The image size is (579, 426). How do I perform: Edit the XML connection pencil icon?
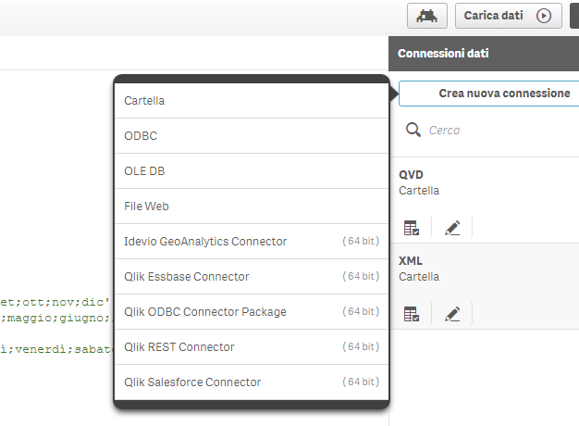pyautogui.click(x=452, y=314)
